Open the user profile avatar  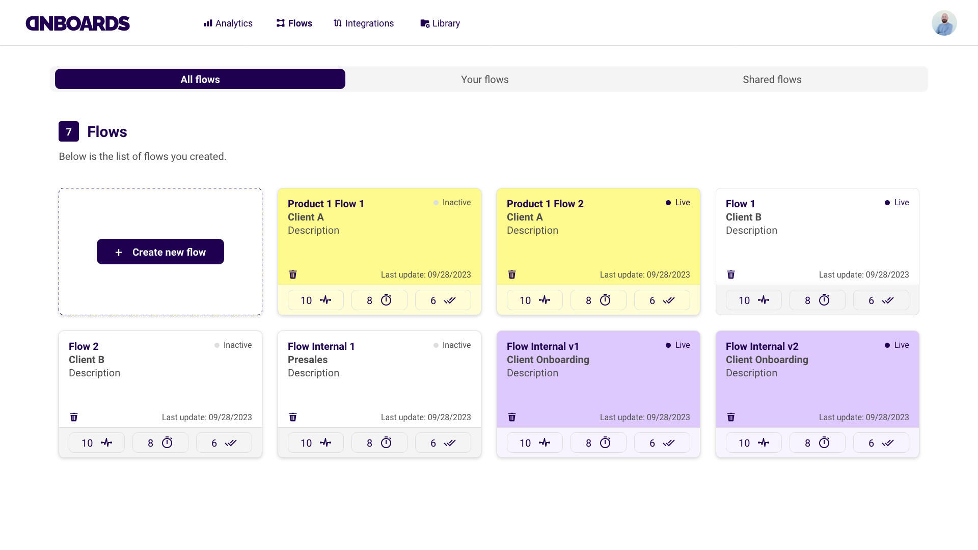tap(944, 23)
